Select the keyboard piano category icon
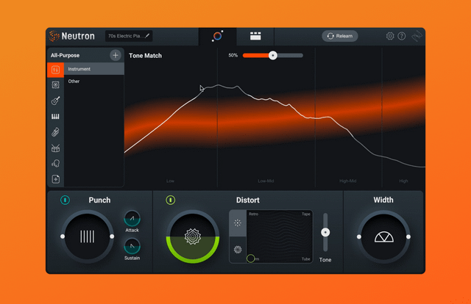This screenshot has width=471, height=304. 56,116
